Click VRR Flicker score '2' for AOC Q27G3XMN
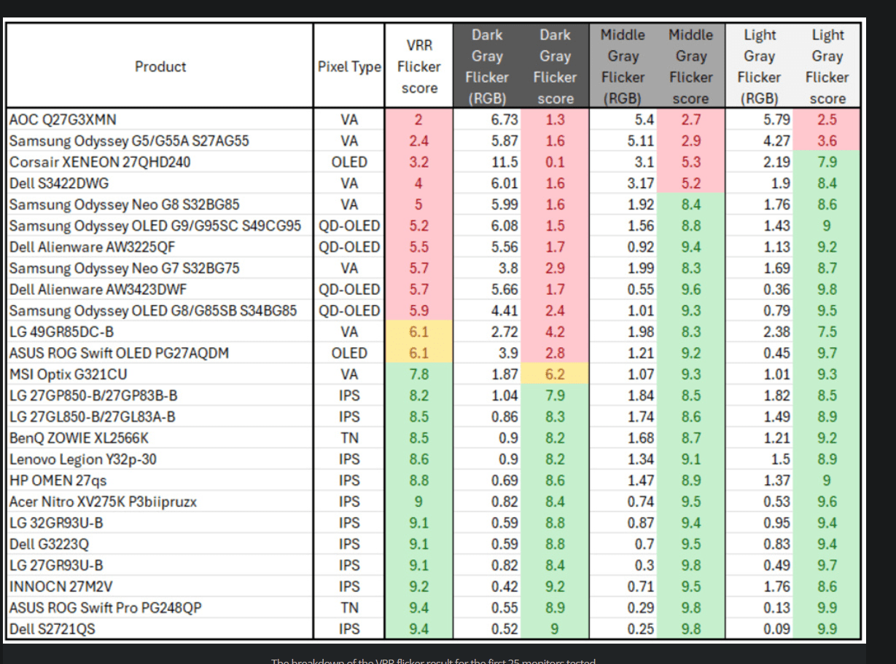Image resolution: width=896 pixels, height=664 pixels. 419,119
